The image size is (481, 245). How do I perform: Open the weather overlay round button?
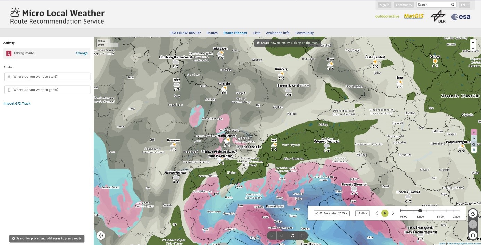pos(473,213)
